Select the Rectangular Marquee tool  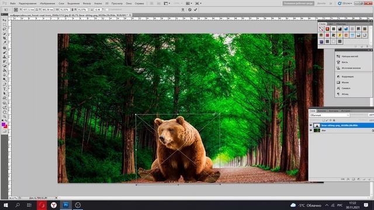point(4,24)
